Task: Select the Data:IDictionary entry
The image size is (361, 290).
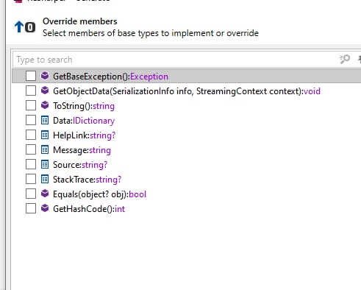Action: pyautogui.click(x=84, y=121)
